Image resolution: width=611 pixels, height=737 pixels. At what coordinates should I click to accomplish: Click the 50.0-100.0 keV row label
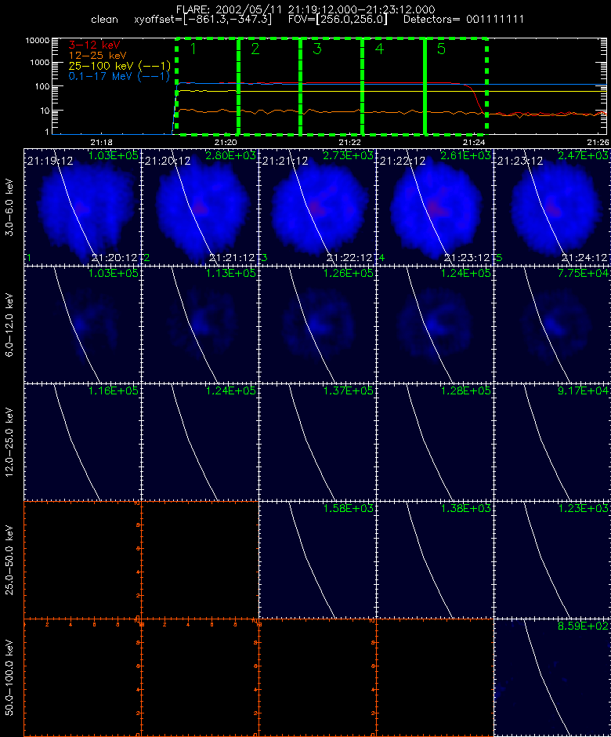click(x=9, y=677)
